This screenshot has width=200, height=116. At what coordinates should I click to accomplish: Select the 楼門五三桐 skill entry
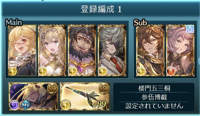(154, 88)
